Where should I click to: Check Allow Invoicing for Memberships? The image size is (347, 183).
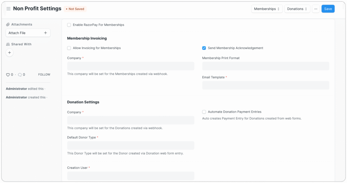69,48
